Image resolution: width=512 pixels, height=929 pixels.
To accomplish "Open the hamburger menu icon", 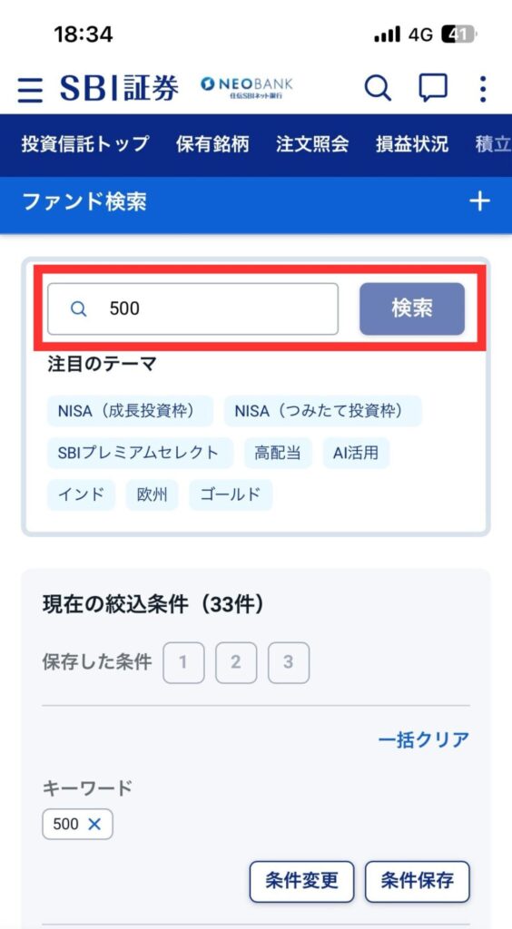I will [x=30, y=90].
